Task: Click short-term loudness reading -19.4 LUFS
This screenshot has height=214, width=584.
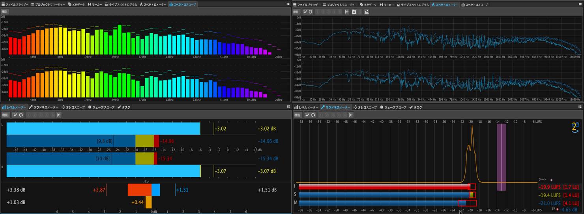Action: [549, 195]
